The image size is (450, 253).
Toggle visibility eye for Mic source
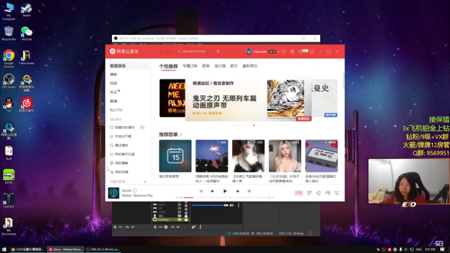tap(179, 216)
